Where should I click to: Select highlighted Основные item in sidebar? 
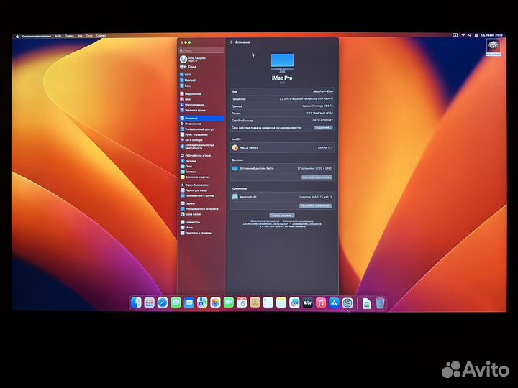pos(201,118)
